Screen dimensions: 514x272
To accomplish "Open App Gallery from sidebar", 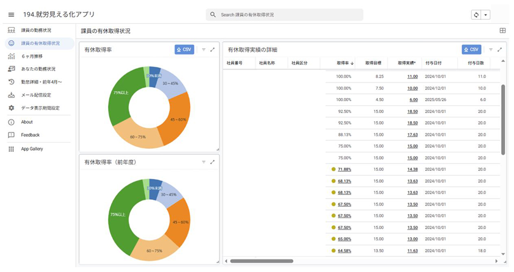I will [32, 149].
